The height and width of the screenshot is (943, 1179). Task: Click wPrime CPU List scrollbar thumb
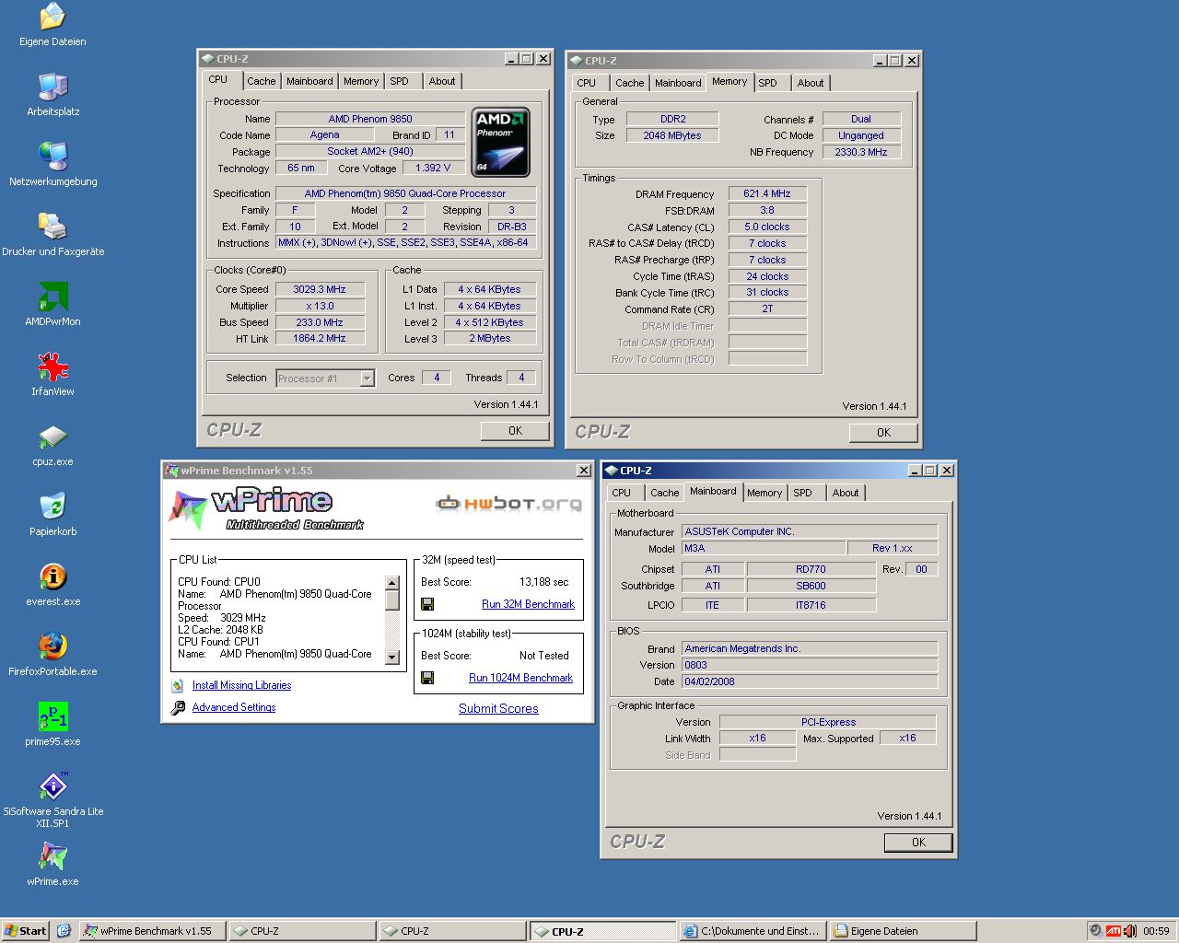[x=391, y=600]
